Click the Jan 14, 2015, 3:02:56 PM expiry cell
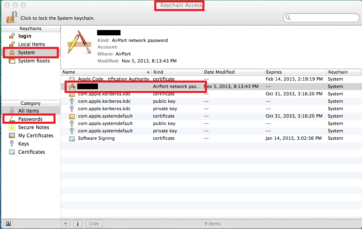This screenshot has width=362, height=229. coord(294,138)
